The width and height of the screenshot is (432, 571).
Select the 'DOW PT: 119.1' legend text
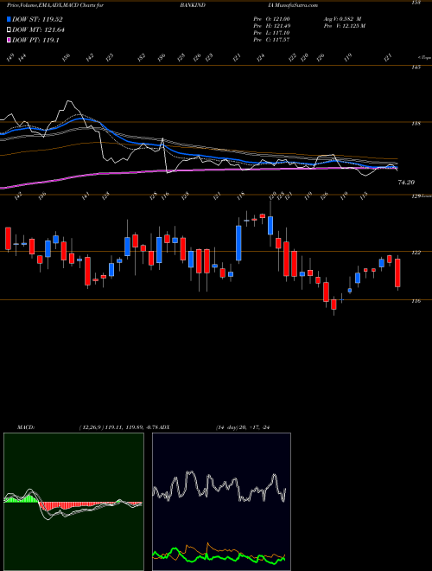tap(35, 40)
